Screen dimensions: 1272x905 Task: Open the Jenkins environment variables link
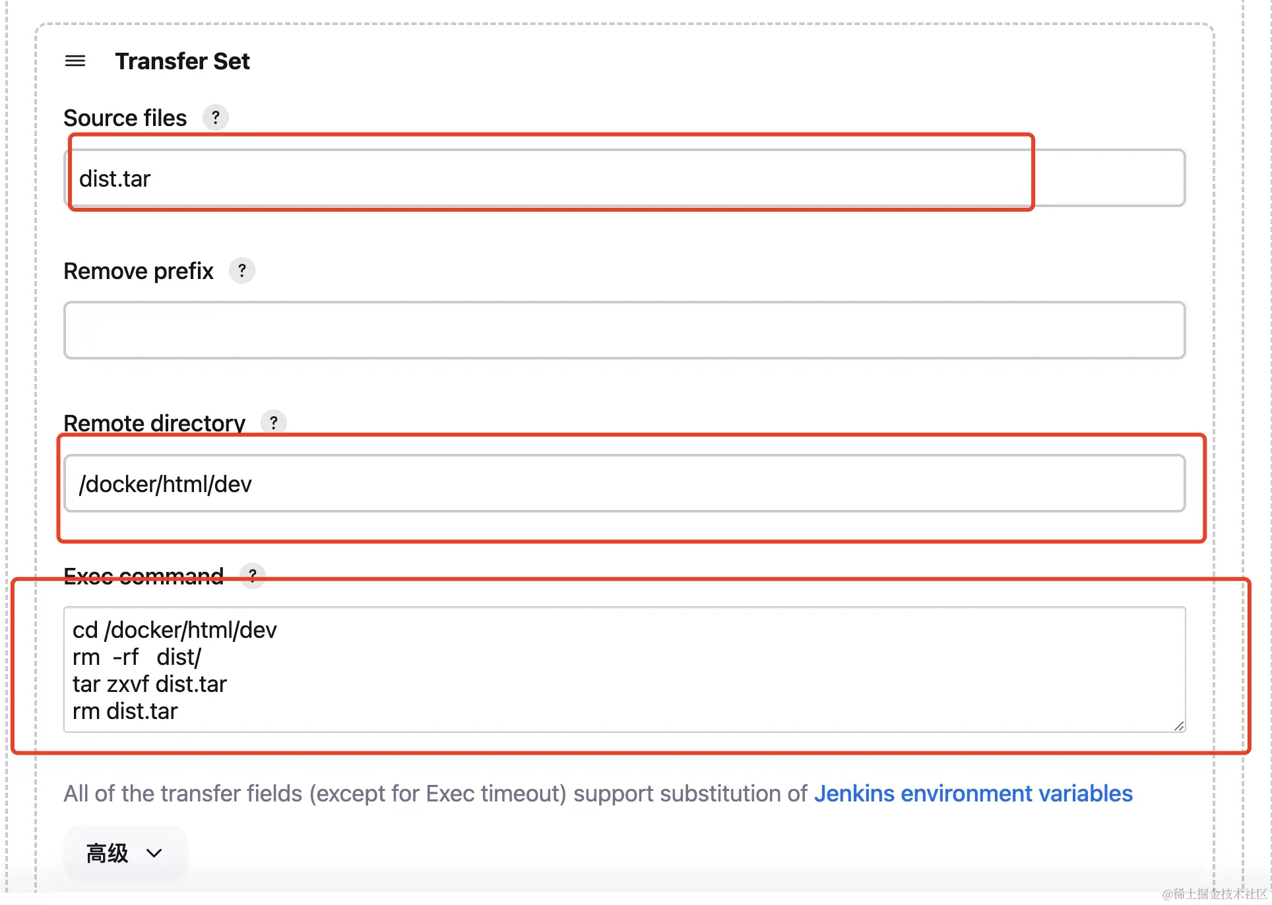pyautogui.click(x=973, y=794)
